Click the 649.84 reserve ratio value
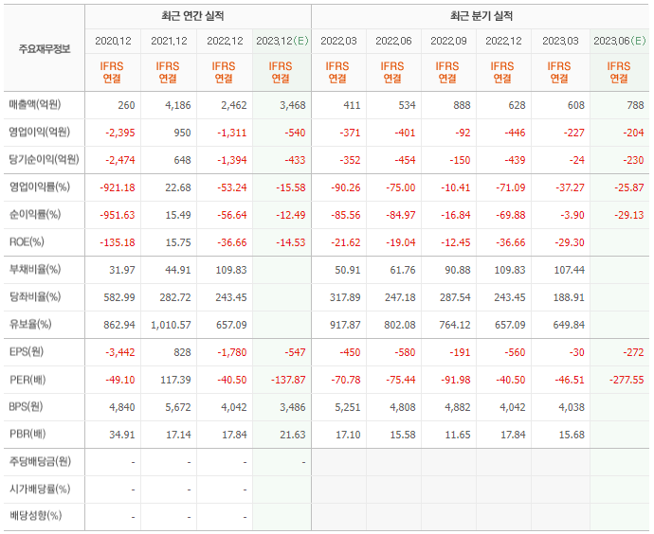Viewport: 654px width, 534px height. pyautogui.click(x=569, y=325)
